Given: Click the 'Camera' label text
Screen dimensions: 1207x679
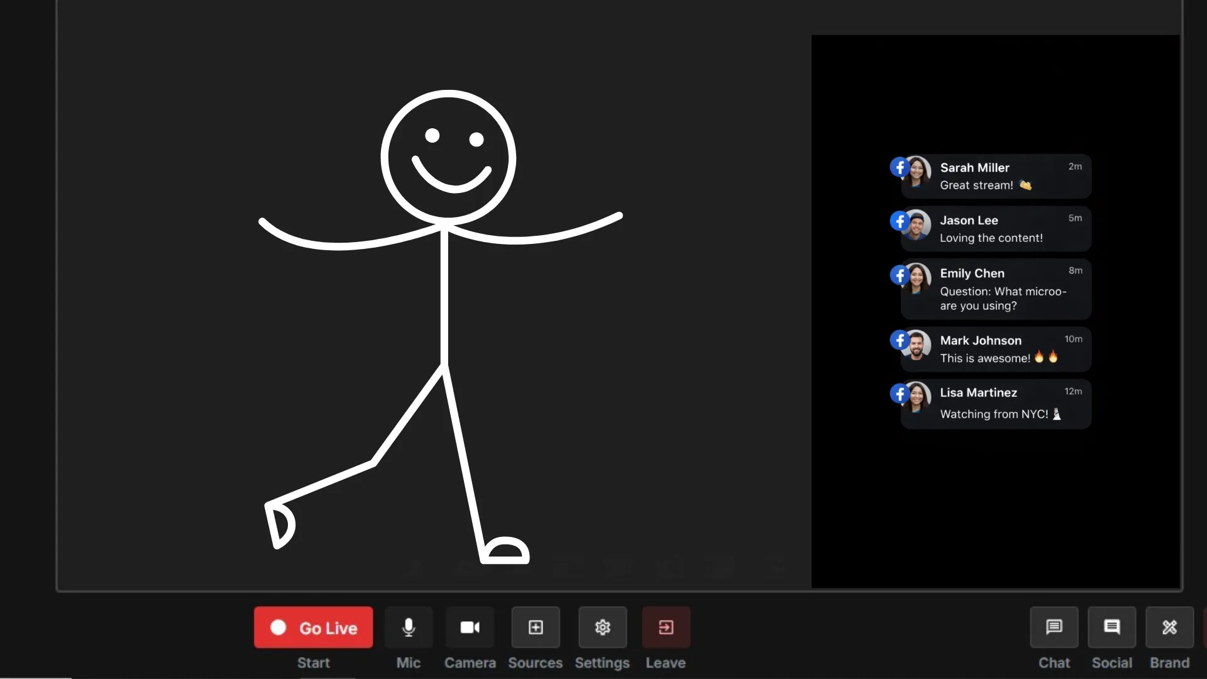Looking at the screenshot, I should pos(470,663).
